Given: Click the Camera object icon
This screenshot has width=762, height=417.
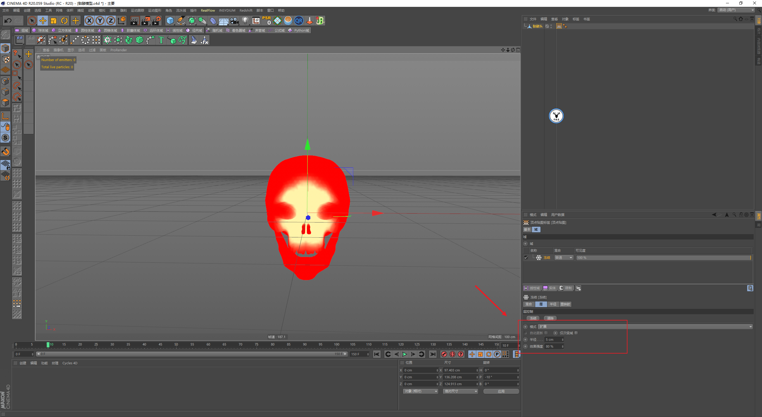Looking at the screenshot, I should pyautogui.click(x=235, y=21).
